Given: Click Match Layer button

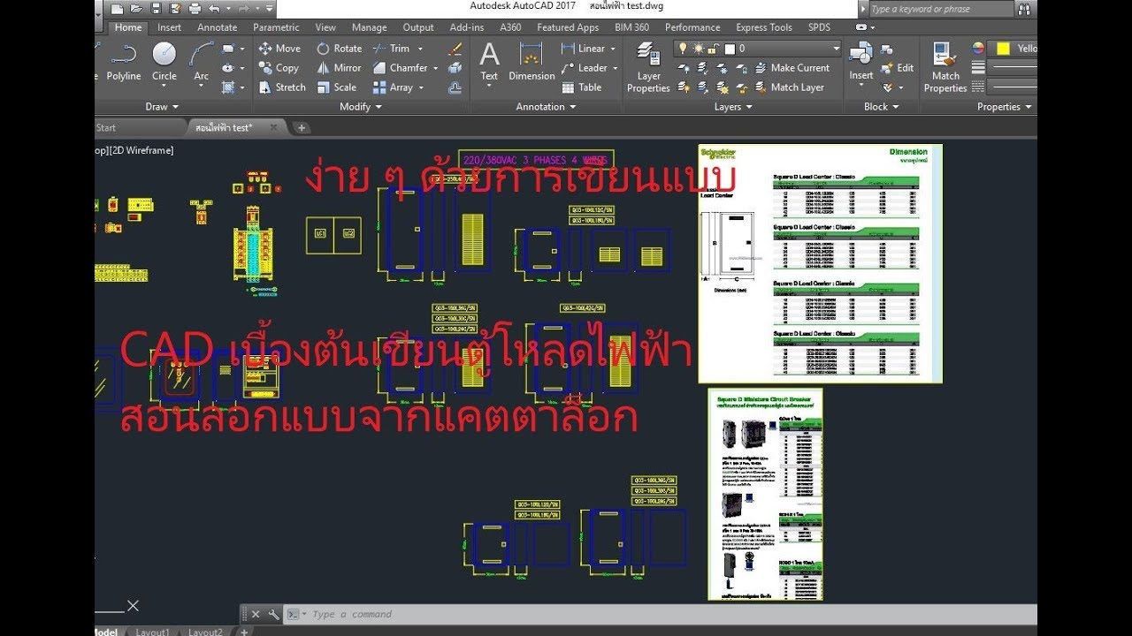Looking at the screenshot, I should click(x=789, y=87).
